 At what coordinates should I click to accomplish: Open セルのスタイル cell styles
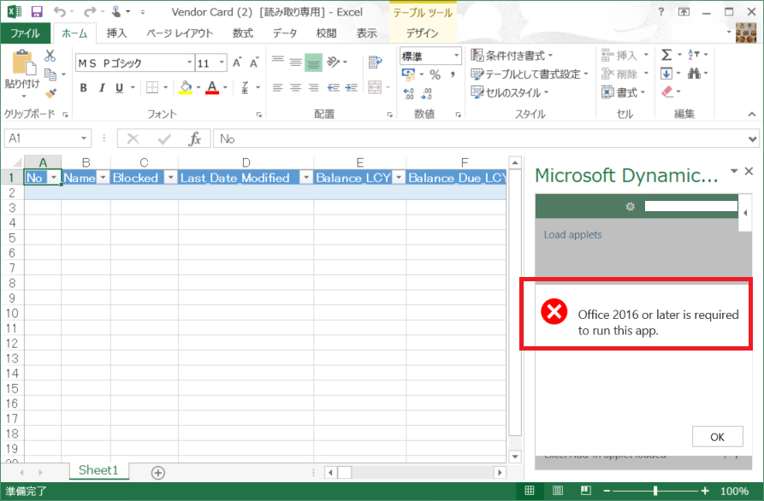pyautogui.click(x=510, y=92)
